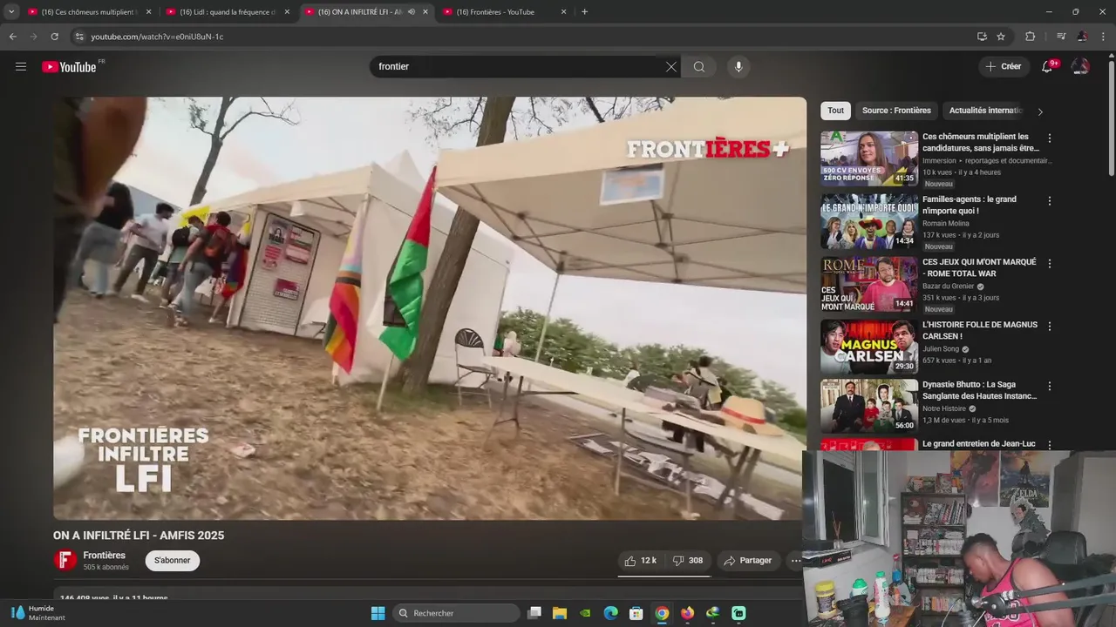Like the video with the thumbs-up button
This screenshot has height=627, width=1116.
coord(641,561)
